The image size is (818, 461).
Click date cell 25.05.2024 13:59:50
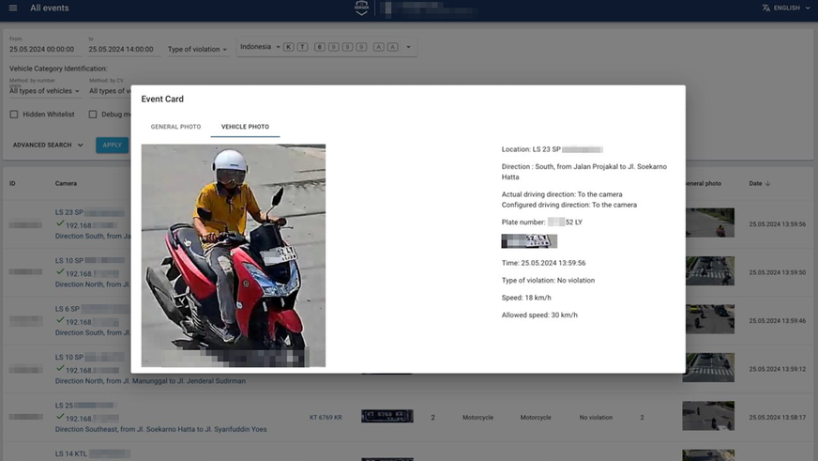[778, 272]
